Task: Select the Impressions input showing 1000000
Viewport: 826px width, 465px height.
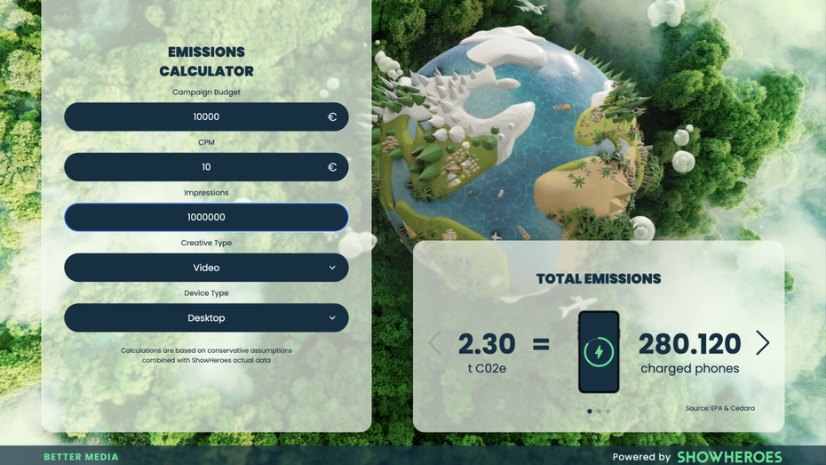Action: 206,217
